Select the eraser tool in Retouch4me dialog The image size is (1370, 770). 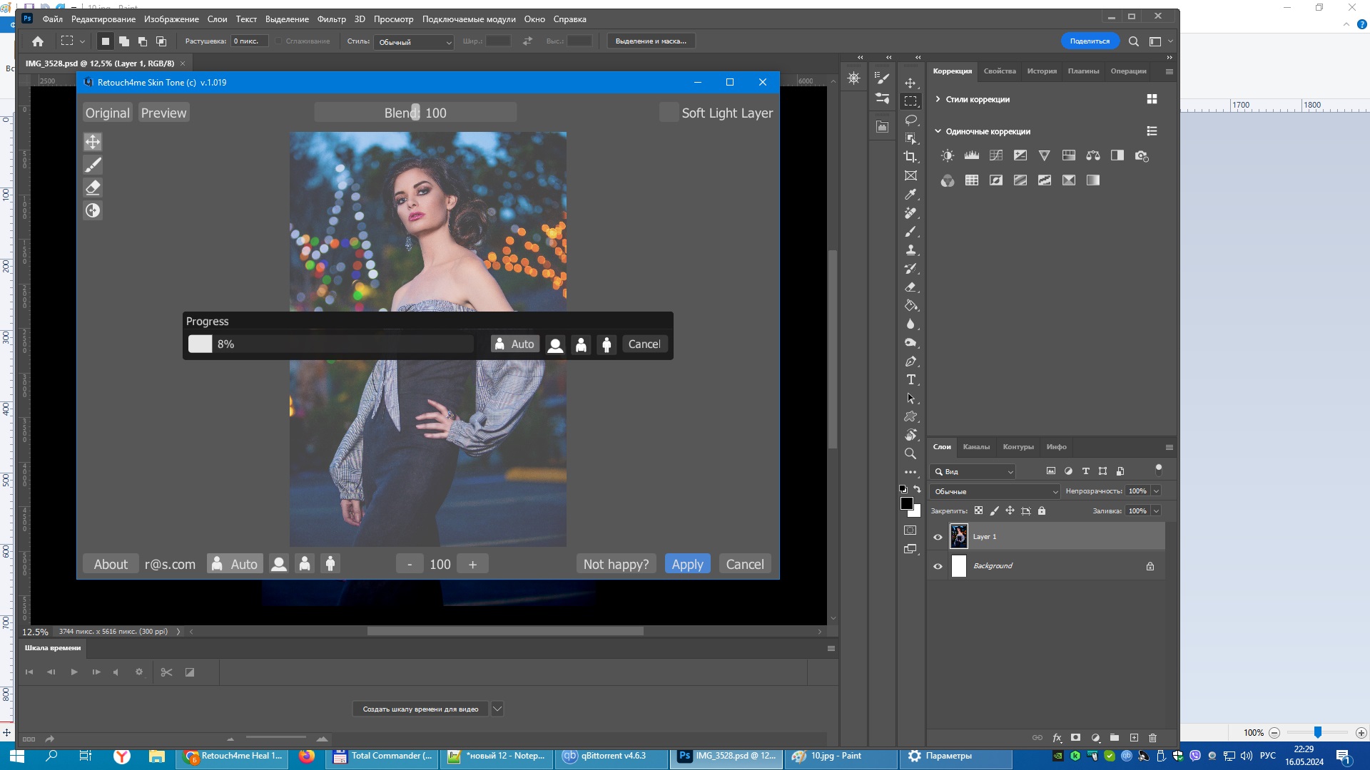pyautogui.click(x=93, y=188)
